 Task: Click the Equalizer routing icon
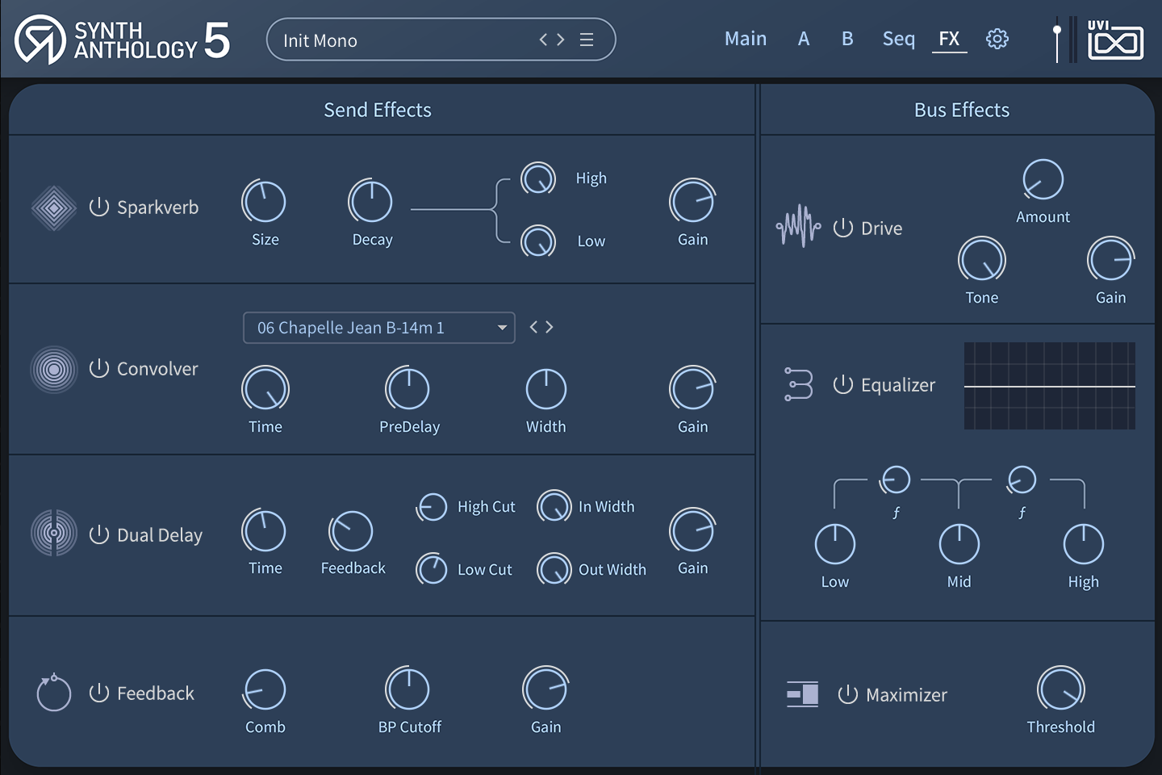[799, 384]
